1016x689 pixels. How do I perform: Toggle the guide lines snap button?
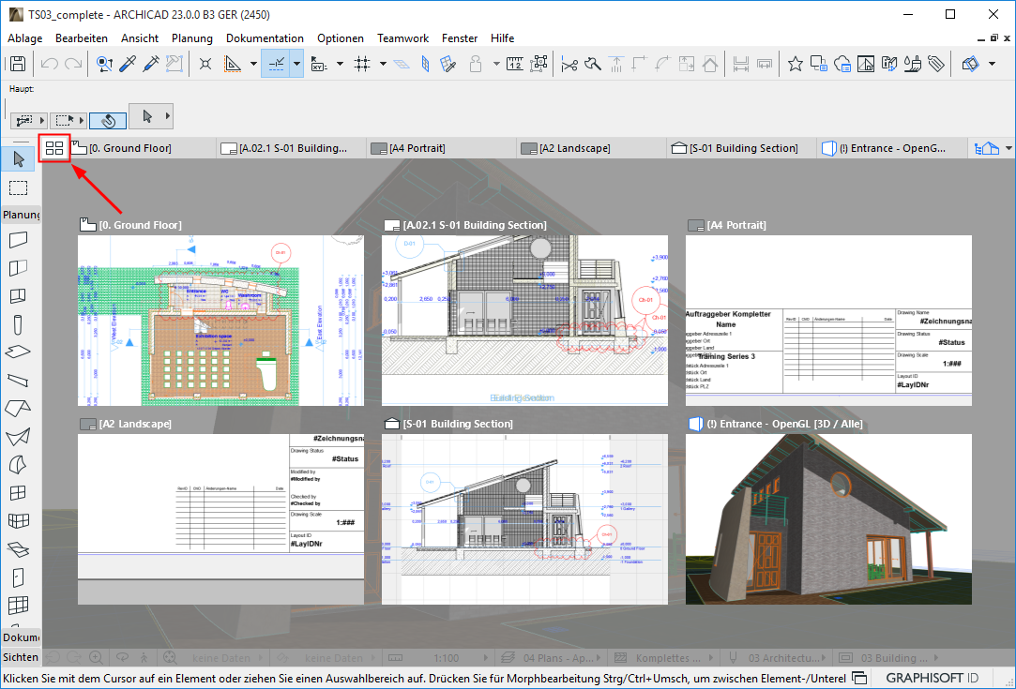[276, 64]
